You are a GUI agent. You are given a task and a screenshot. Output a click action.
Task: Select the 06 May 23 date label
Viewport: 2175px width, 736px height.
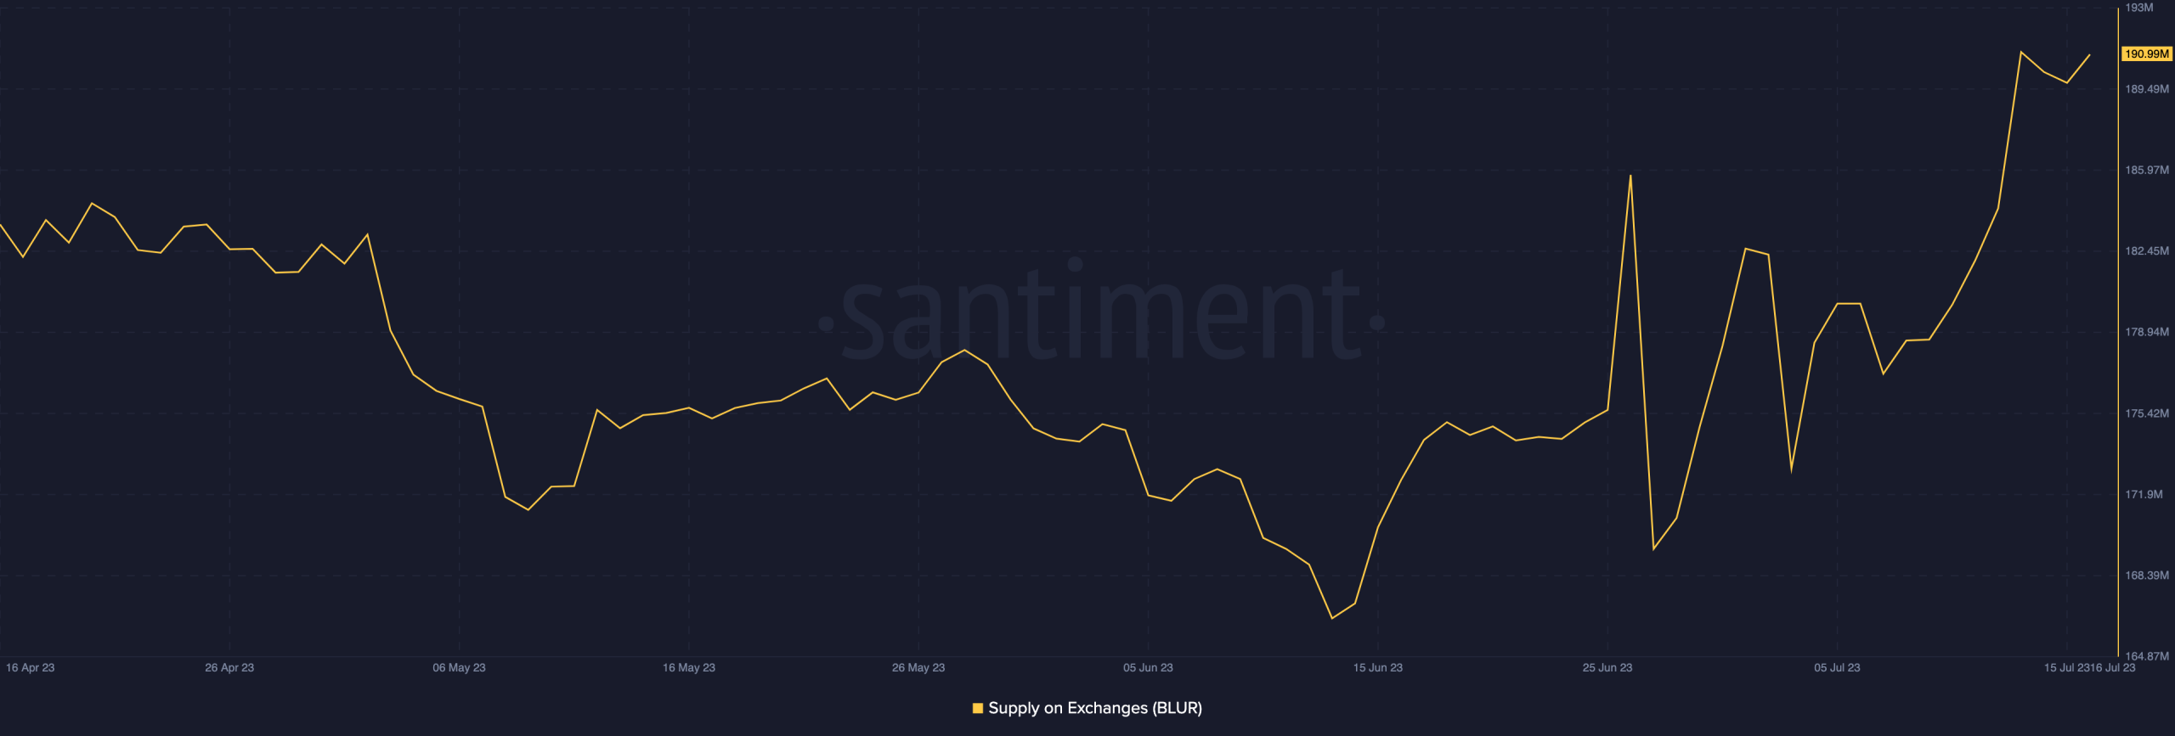point(459,668)
